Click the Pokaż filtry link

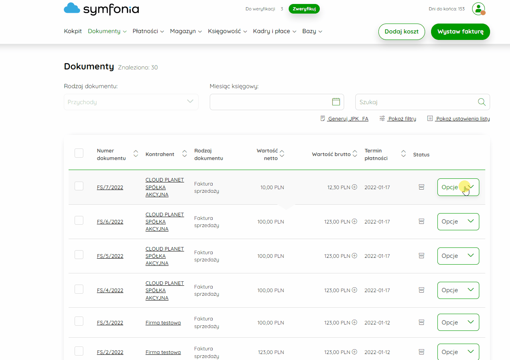402,119
